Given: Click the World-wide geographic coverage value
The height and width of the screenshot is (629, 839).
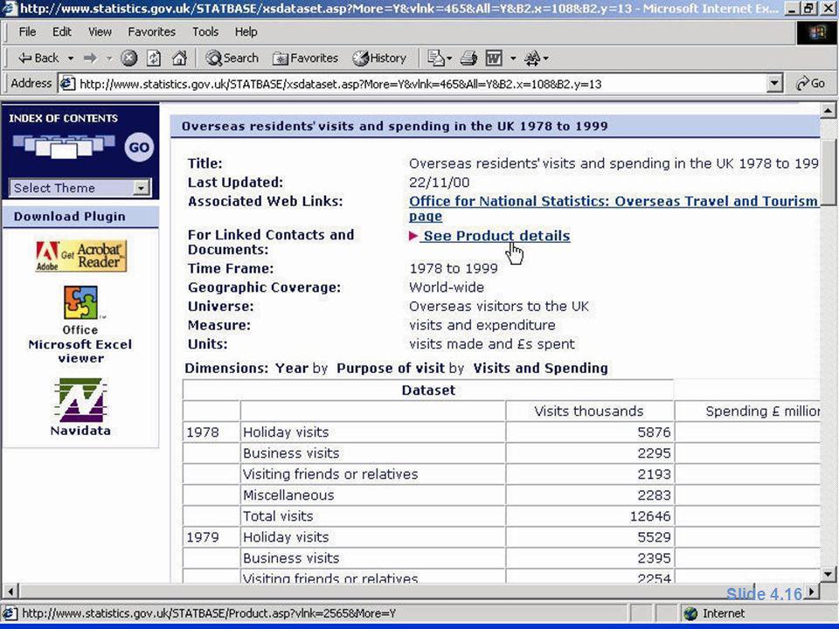Looking at the screenshot, I should click(447, 287).
